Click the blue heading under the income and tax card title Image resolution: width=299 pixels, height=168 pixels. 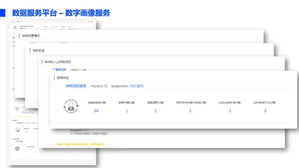59,69
